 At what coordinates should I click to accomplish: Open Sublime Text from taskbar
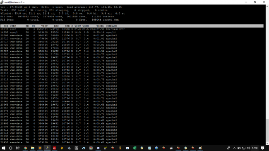[40, 148]
